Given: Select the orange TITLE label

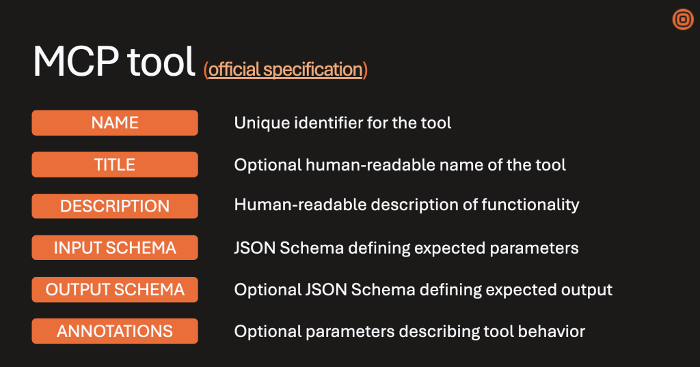Looking at the screenshot, I should click(x=115, y=164).
